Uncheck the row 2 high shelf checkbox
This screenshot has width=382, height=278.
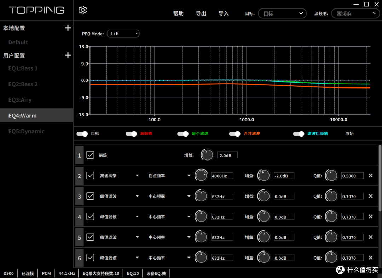tap(90, 175)
